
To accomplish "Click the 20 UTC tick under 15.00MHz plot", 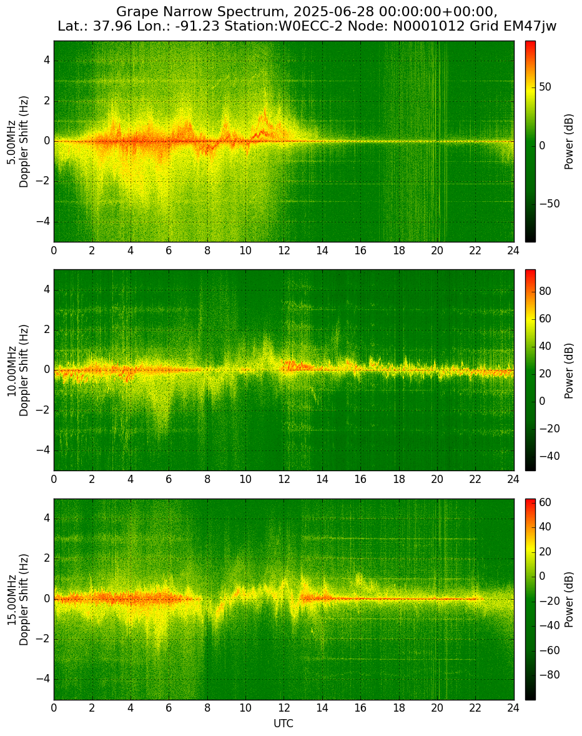I will [437, 709].
